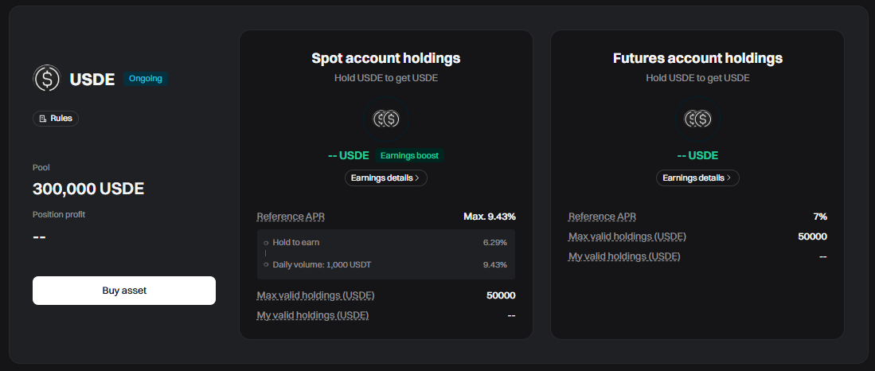This screenshot has width=875, height=371.
Task: Open the Rules button
Action: click(x=56, y=118)
